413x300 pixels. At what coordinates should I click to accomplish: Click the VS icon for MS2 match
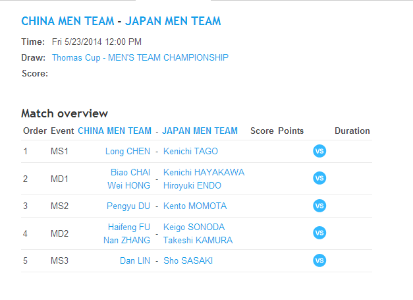tap(319, 206)
